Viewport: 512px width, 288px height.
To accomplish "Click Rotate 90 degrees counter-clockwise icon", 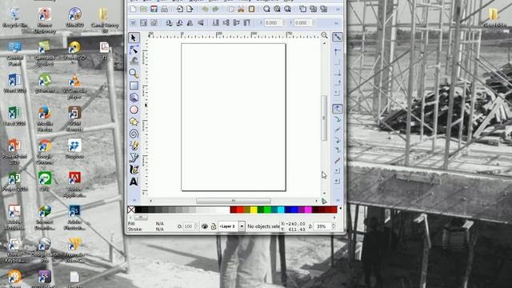I will [169, 23].
